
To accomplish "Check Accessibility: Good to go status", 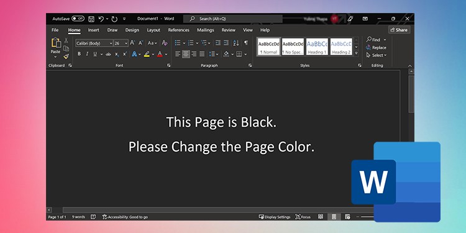I will pos(125,217).
